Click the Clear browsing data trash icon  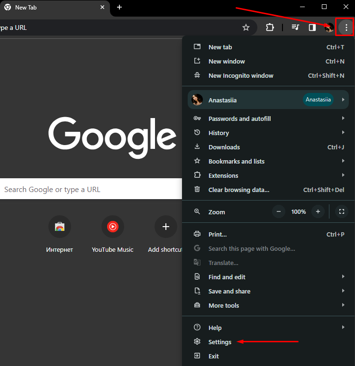[x=197, y=189]
